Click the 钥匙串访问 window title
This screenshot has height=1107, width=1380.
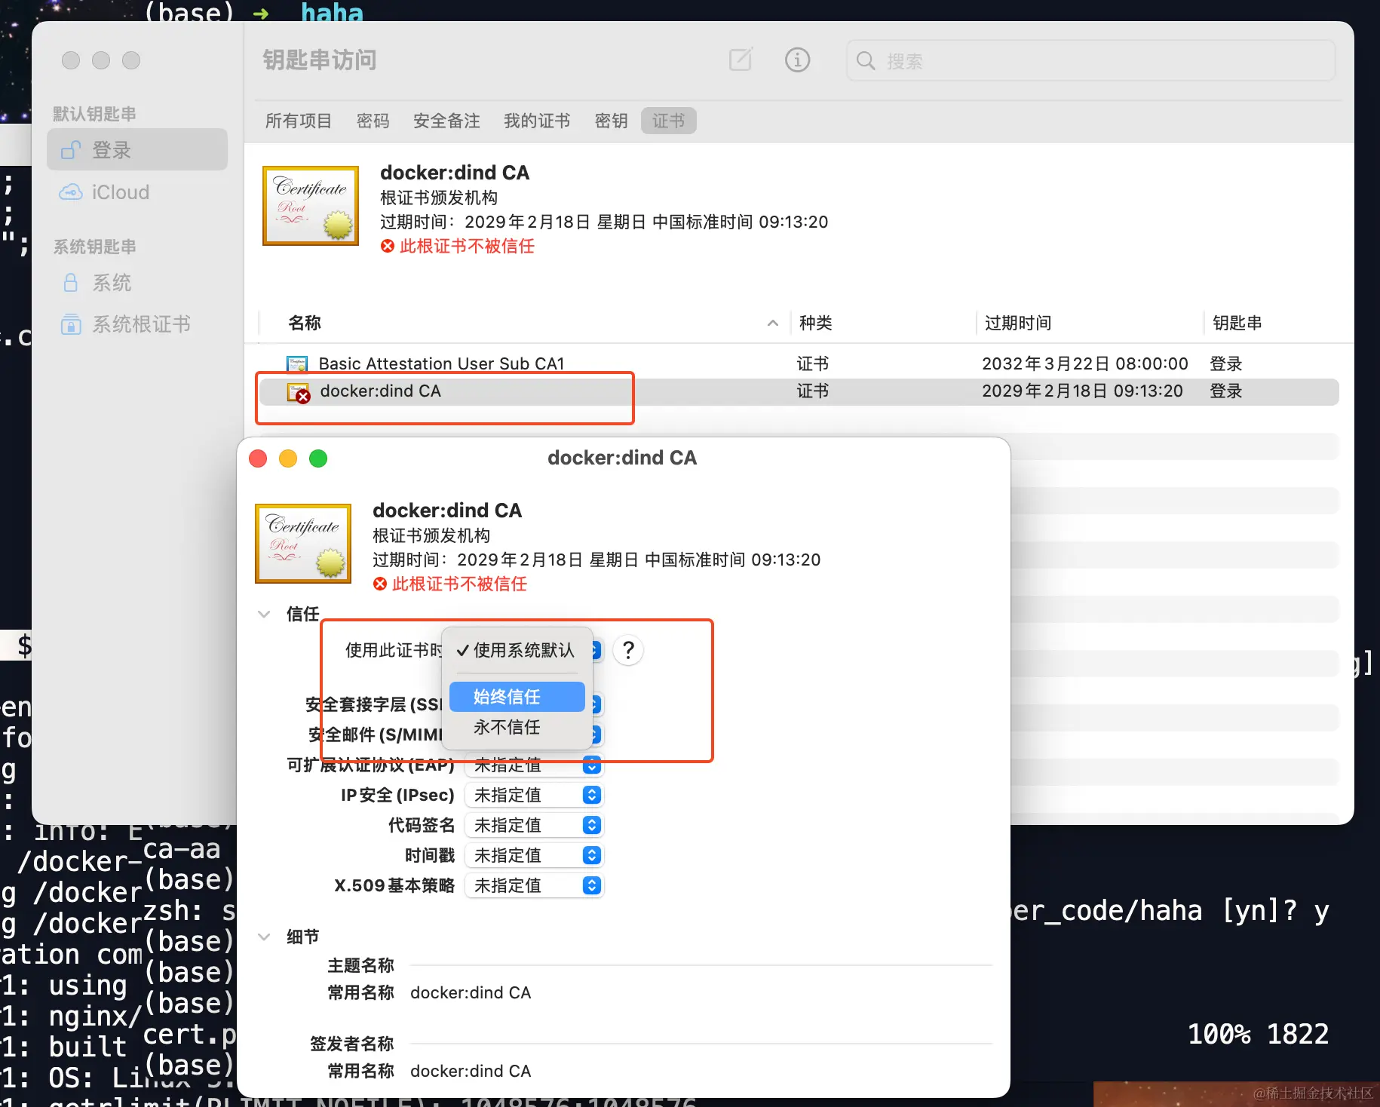(x=320, y=60)
